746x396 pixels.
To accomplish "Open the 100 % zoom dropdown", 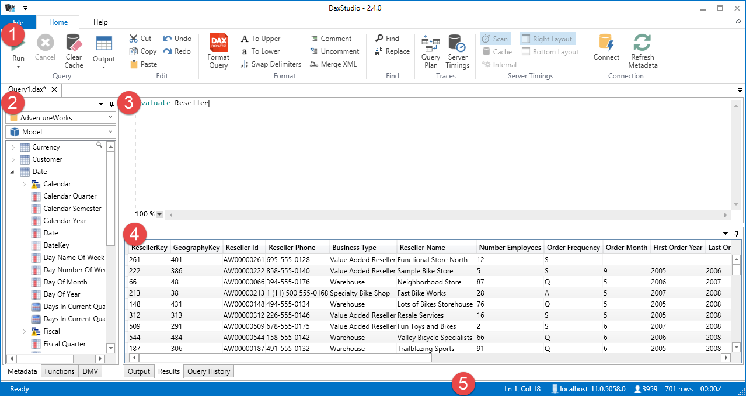I will point(159,214).
